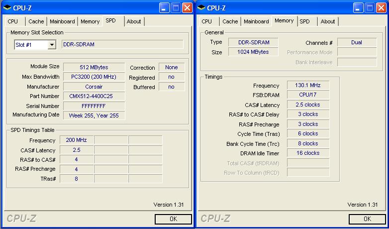Open Cache tab in right CPU-Z window
Viewport: 389px width, 229px height.
[x=230, y=21]
